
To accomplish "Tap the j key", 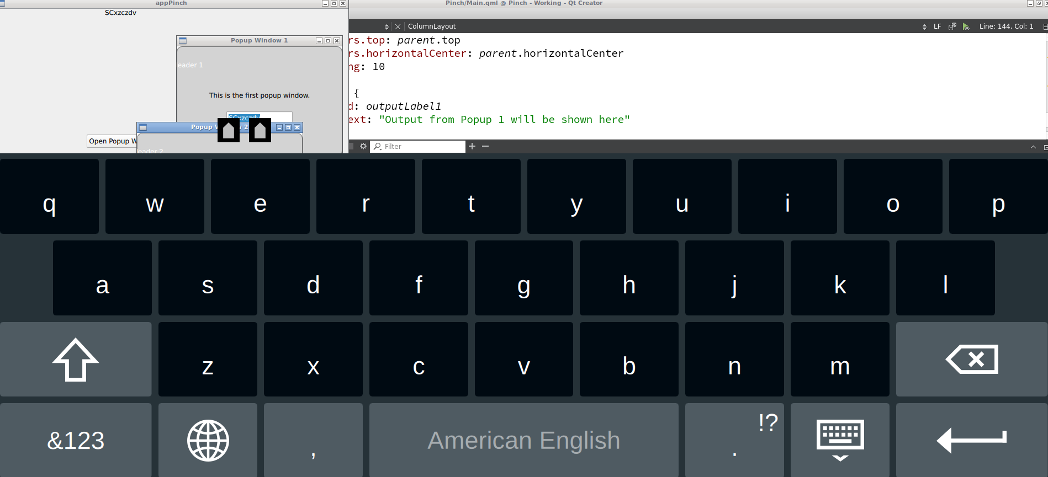I will [x=734, y=278].
